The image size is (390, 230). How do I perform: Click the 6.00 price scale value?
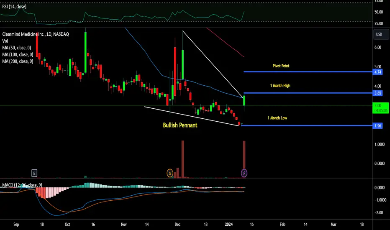point(377,47)
